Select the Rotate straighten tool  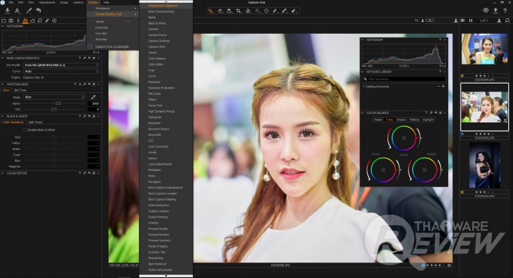coord(248,11)
